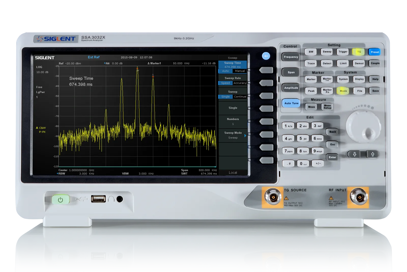Viewport: 407px width, 272px height.
Task: Click the yellow Mode key
Action: 343,91
